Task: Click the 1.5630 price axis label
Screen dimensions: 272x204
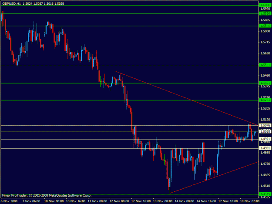Action: click(265, 53)
